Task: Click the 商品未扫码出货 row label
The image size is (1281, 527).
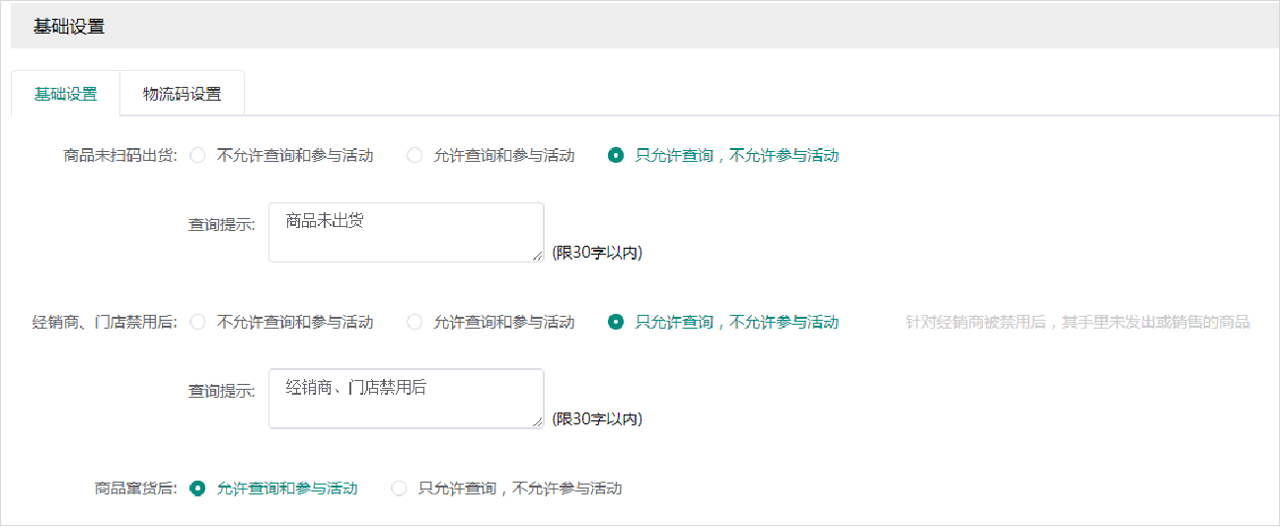Action: click(119, 155)
